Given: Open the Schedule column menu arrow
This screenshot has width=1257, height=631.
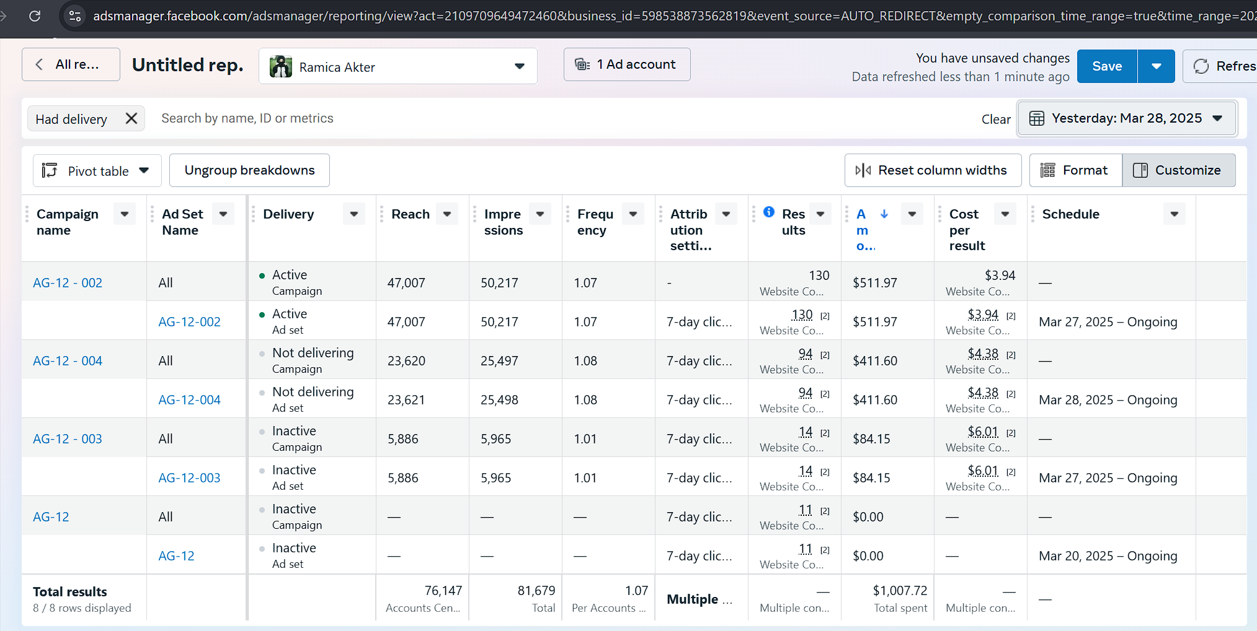Looking at the screenshot, I should point(1174,214).
